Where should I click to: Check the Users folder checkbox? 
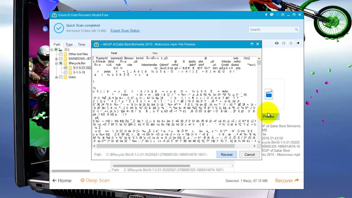[x=61, y=77]
